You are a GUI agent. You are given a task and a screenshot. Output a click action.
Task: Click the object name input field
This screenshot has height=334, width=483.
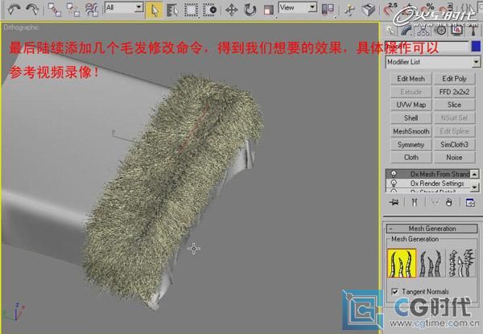coord(427,47)
